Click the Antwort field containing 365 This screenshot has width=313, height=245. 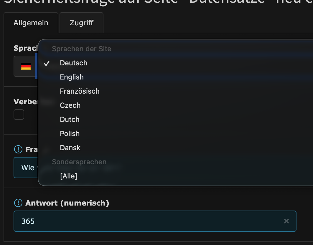coord(147,221)
